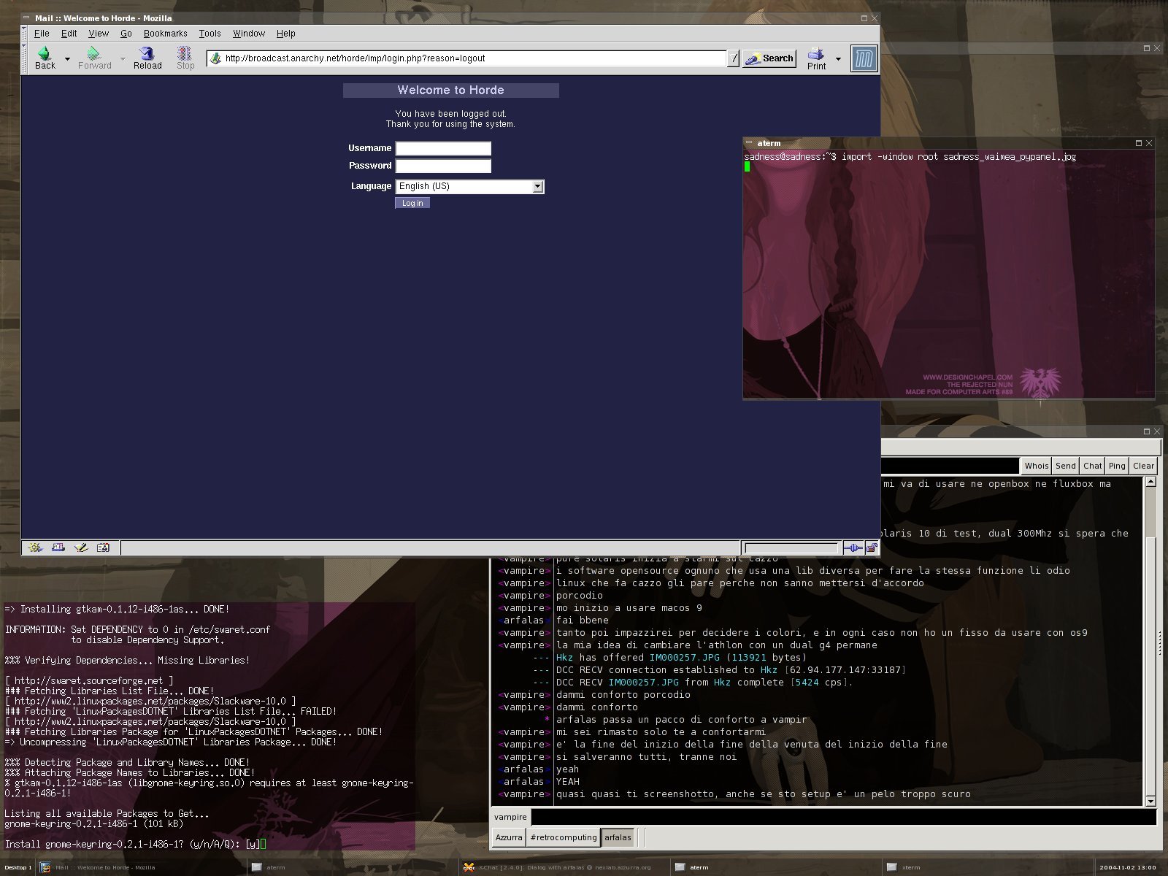Click the aterm command line text
The image size is (1168, 876).
[x=910, y=157]
